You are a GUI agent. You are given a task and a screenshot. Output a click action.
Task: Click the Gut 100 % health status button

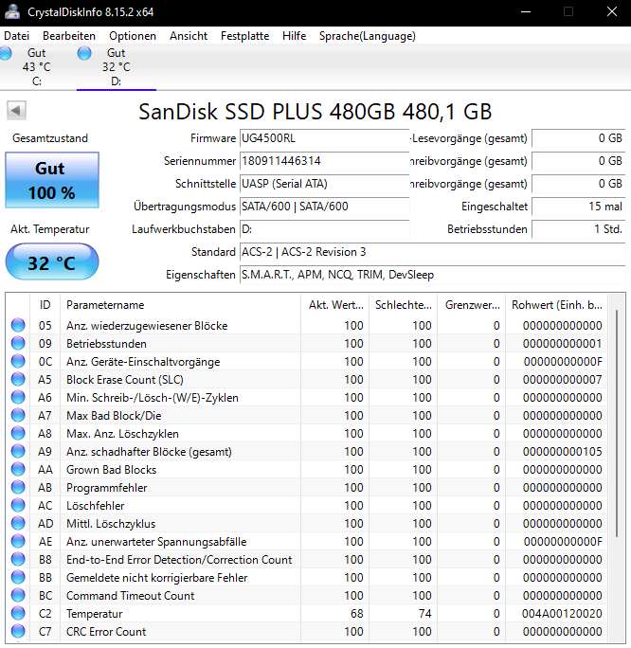(52, 180)
